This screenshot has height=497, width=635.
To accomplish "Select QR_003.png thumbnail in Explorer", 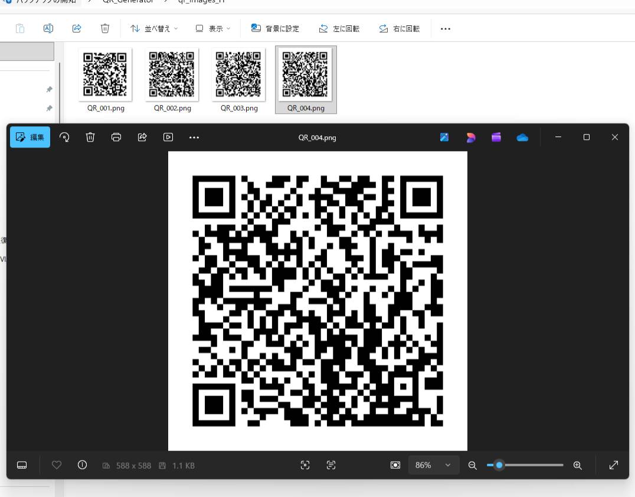I will coord(239,80).
